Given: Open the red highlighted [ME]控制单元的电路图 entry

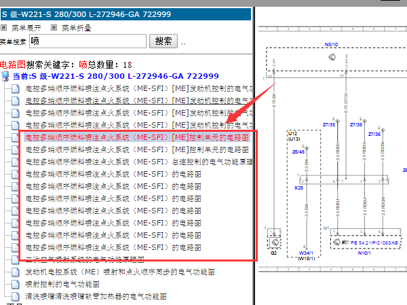Looking at the screenshot, I should pyautogui.click(x=137, y=137).
